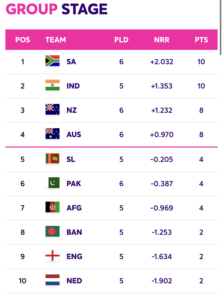The width and height of the screenshot is (223, 299).
Task: Click the GROUP STAGE heading
Action: [x=57, y=9]
